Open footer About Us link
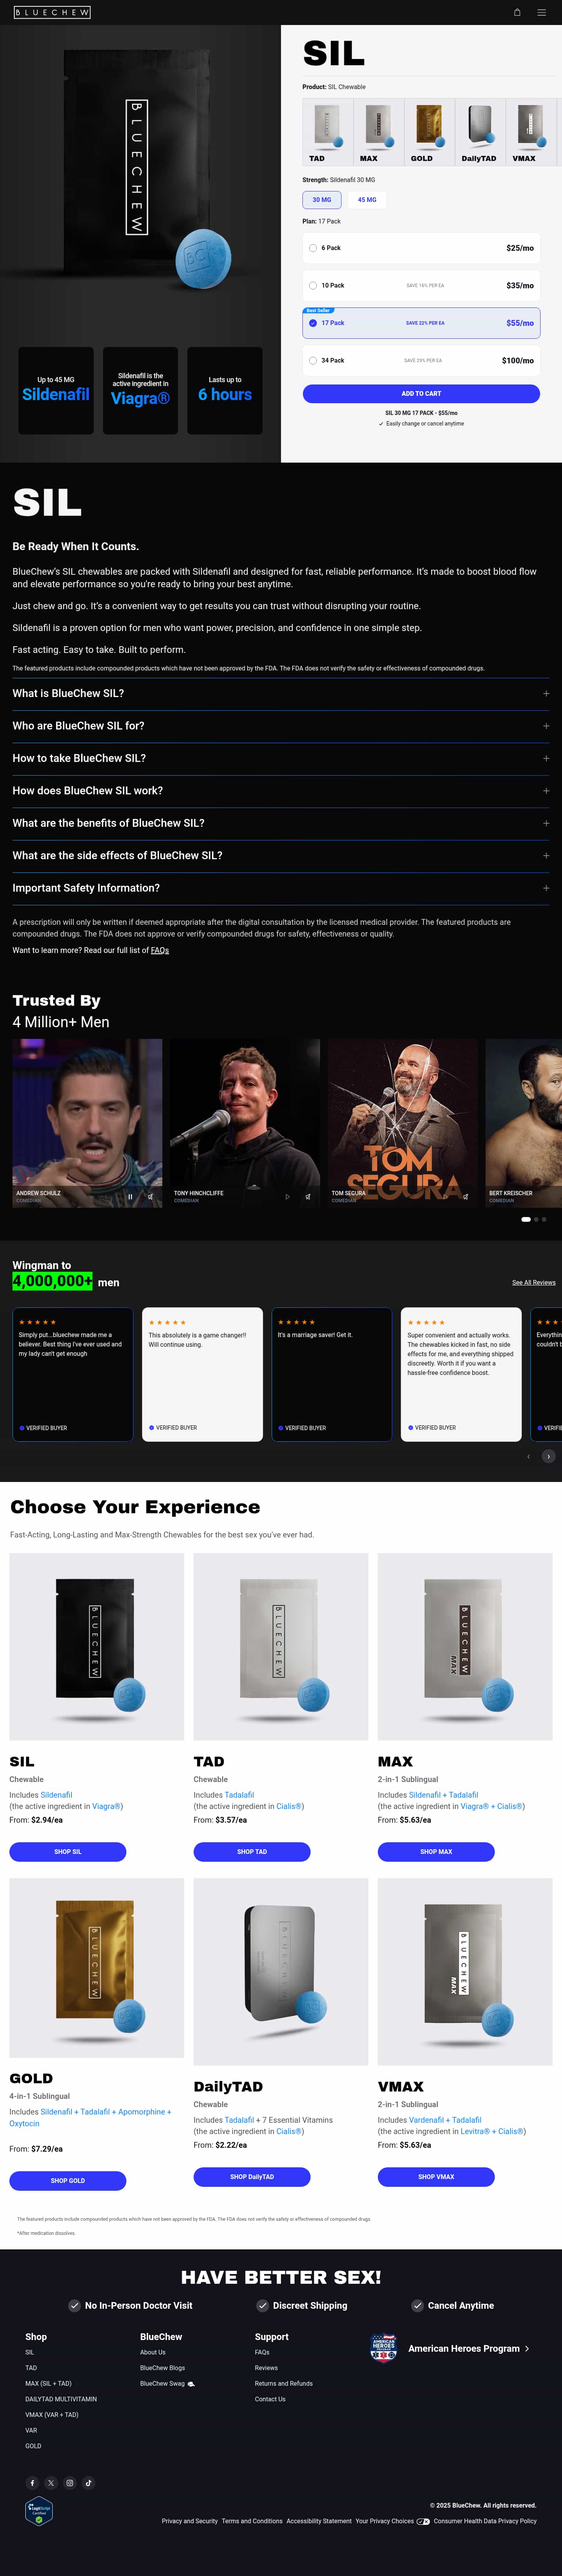Screen dimensions: 562x2576 153,2352
